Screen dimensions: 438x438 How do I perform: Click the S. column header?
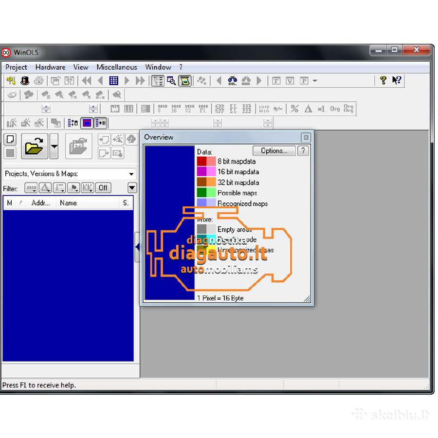126,203
